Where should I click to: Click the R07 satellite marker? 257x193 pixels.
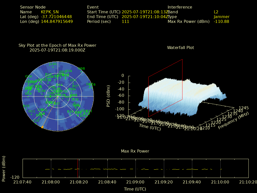tap(57, 107)
